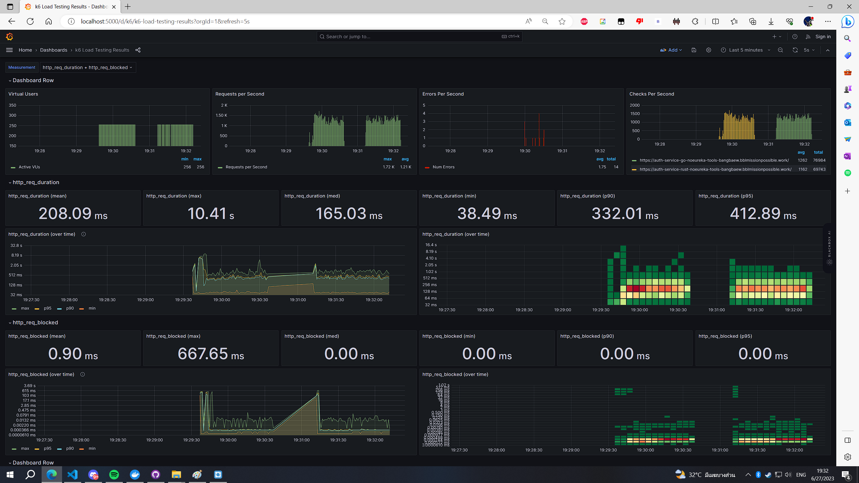Click the zoom out time range icon
859x483 pixels.
(x=780, y=50)
